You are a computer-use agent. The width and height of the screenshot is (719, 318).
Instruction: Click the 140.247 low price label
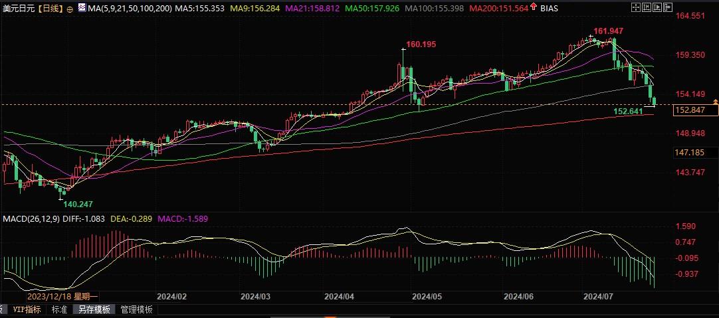pos(78,204)
